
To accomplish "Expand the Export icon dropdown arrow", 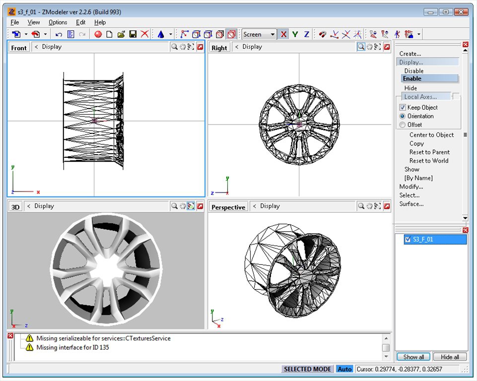I will [45, 34].
